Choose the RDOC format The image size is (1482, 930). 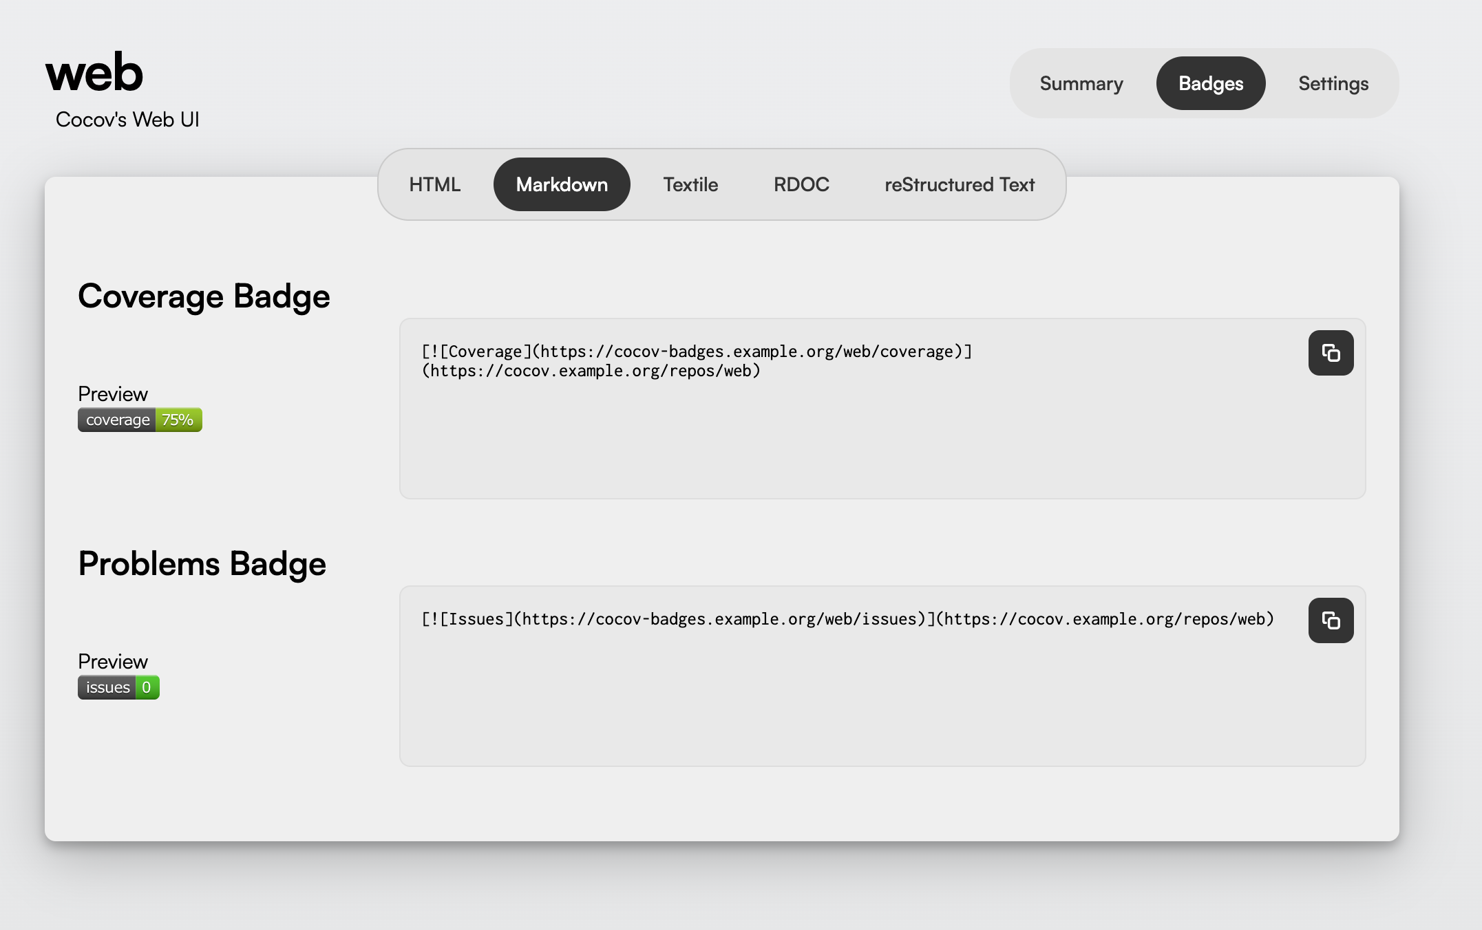pyautogui.click(x=801, y=184)
